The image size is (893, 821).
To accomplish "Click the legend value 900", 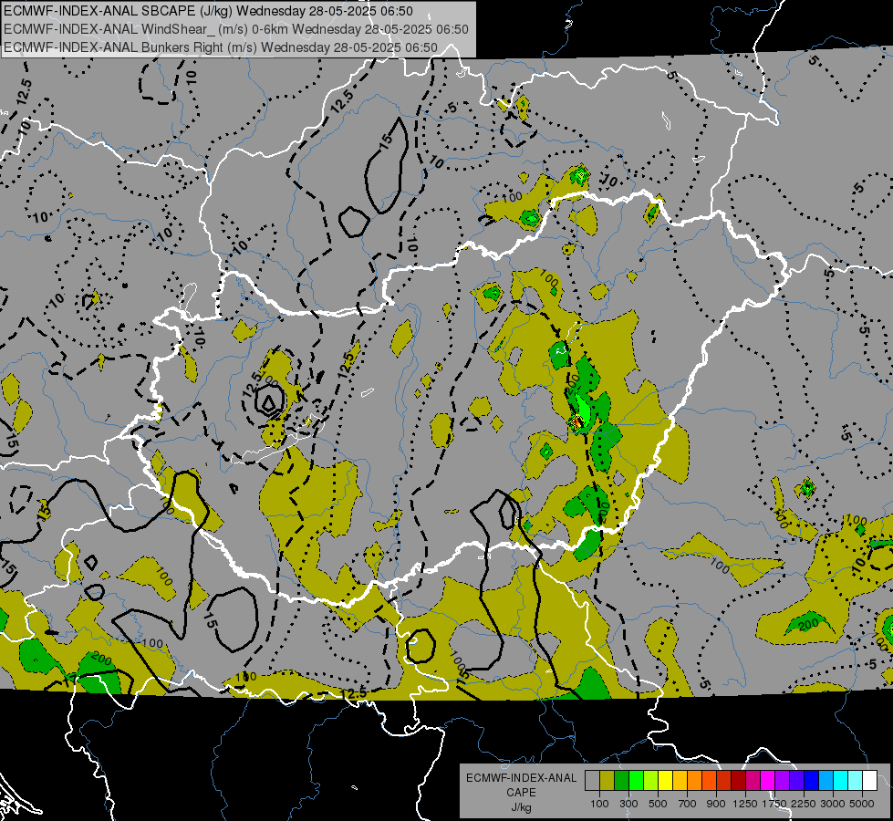I will [716, 804].
